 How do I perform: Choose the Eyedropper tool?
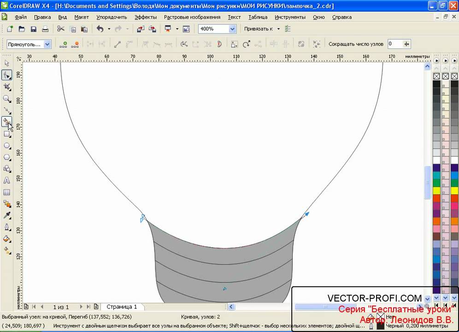coord(7,215)
